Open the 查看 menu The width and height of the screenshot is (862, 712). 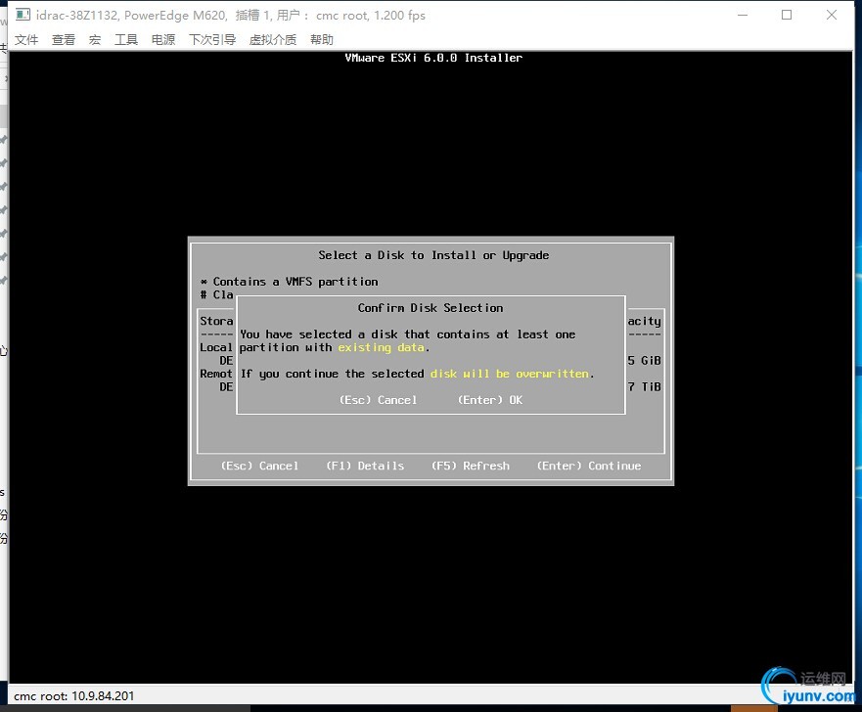pyautogui.click(x=64, y=39)
